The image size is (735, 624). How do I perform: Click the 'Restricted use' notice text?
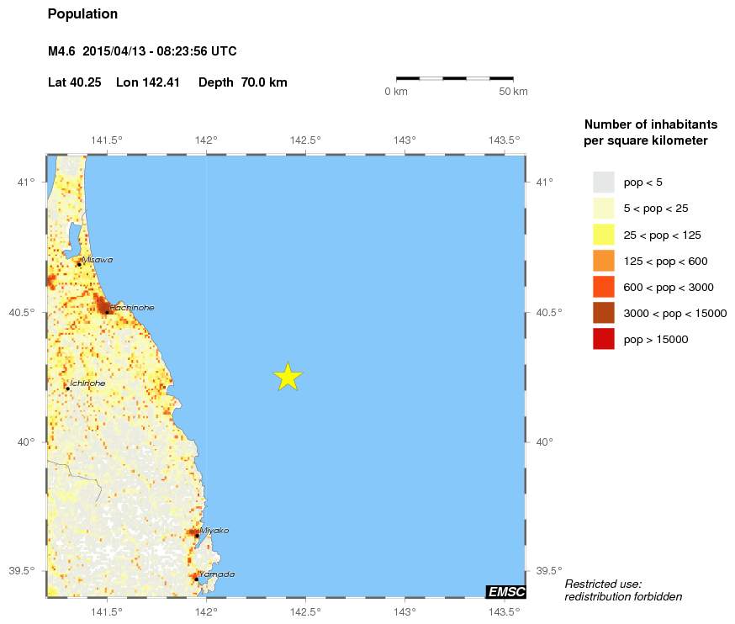(x=603, y=584)
